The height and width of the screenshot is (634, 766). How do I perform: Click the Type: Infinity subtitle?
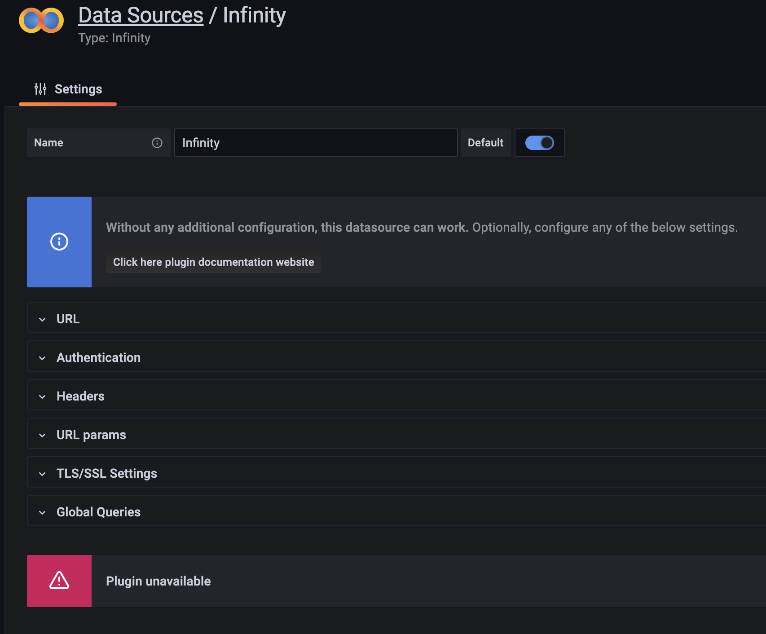click(x=114, y=38)
